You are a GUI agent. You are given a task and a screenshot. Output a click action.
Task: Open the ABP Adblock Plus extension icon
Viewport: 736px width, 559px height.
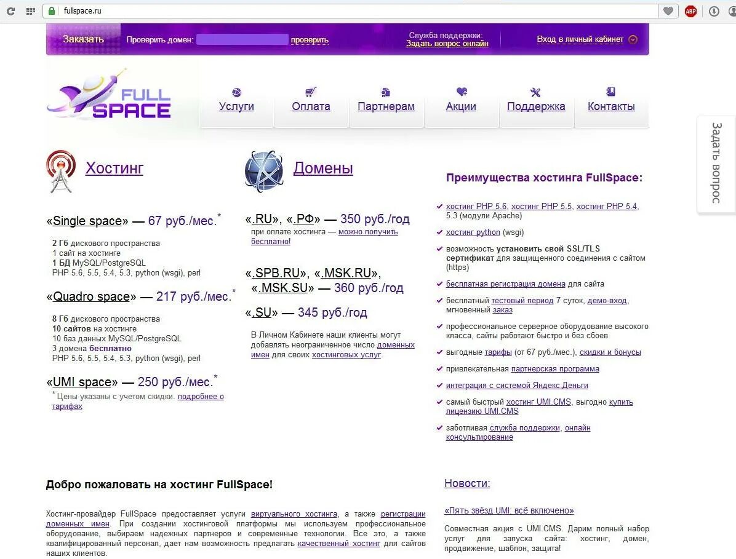690,11
